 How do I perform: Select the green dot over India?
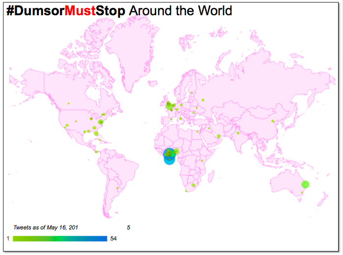238,133
